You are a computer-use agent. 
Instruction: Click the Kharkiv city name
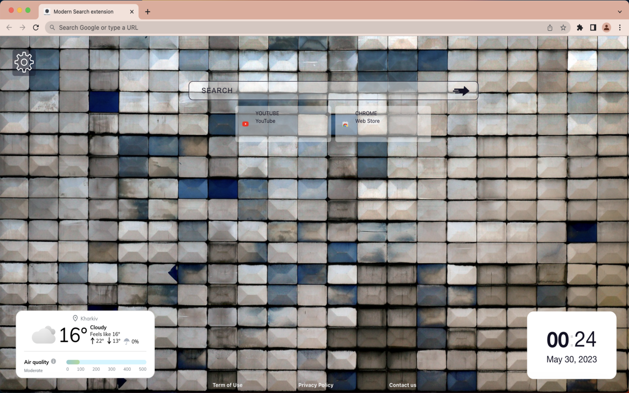point(89,318)
